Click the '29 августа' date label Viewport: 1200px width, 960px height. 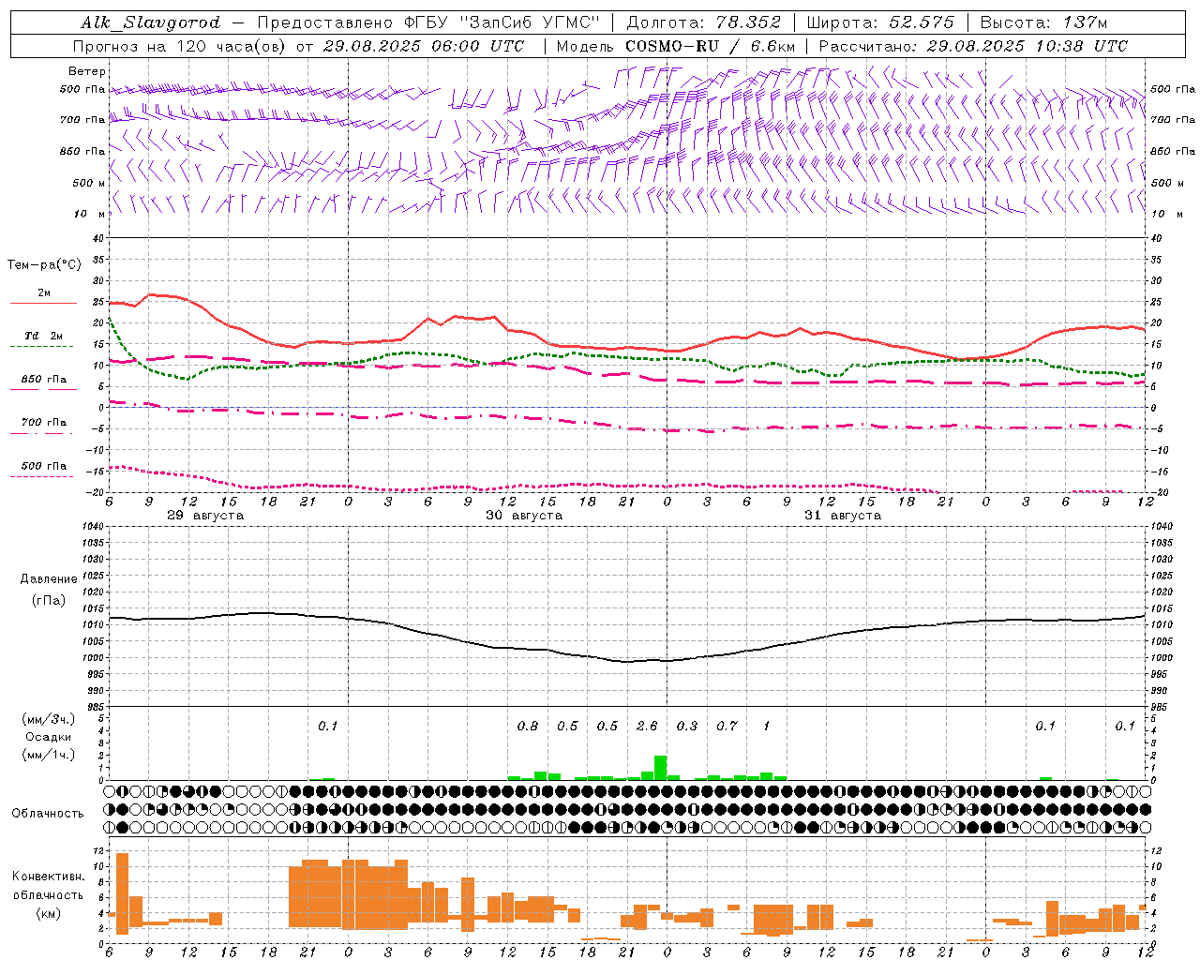[x=205, y=516]
